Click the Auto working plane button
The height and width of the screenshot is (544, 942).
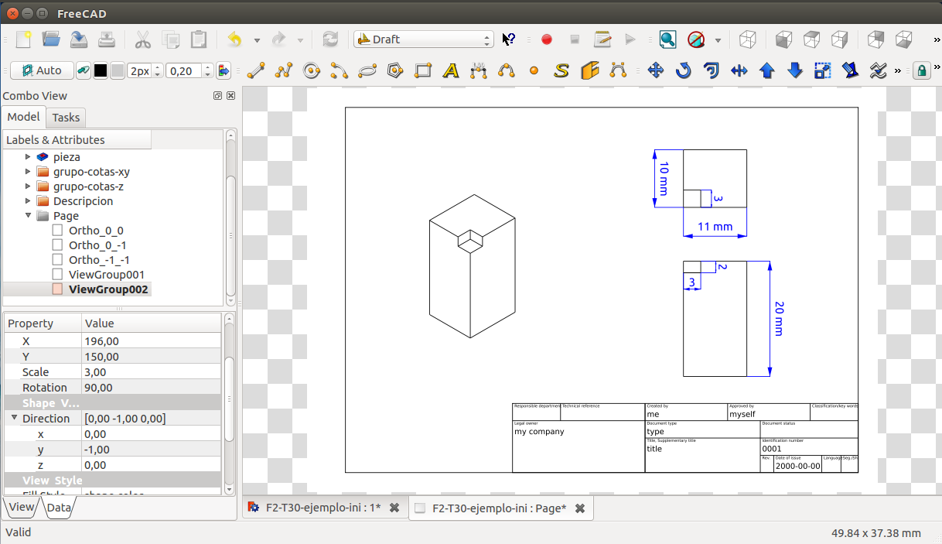coord(42,71)
